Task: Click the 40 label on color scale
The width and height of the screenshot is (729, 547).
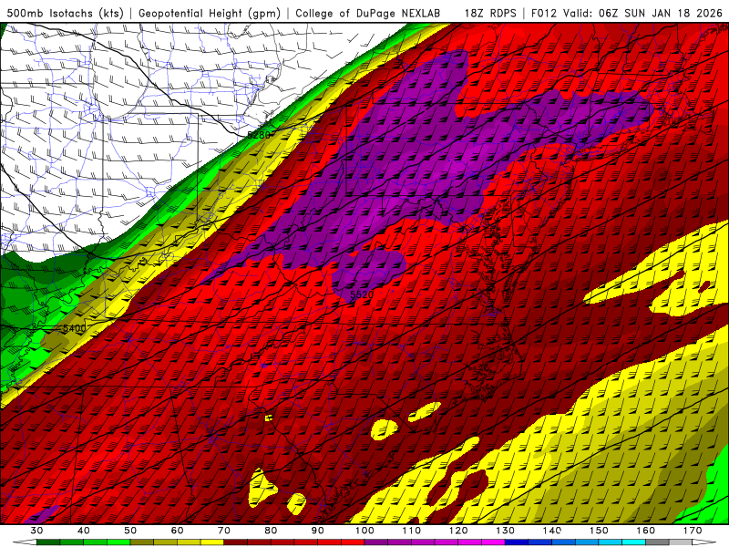Action: [83, 531]
